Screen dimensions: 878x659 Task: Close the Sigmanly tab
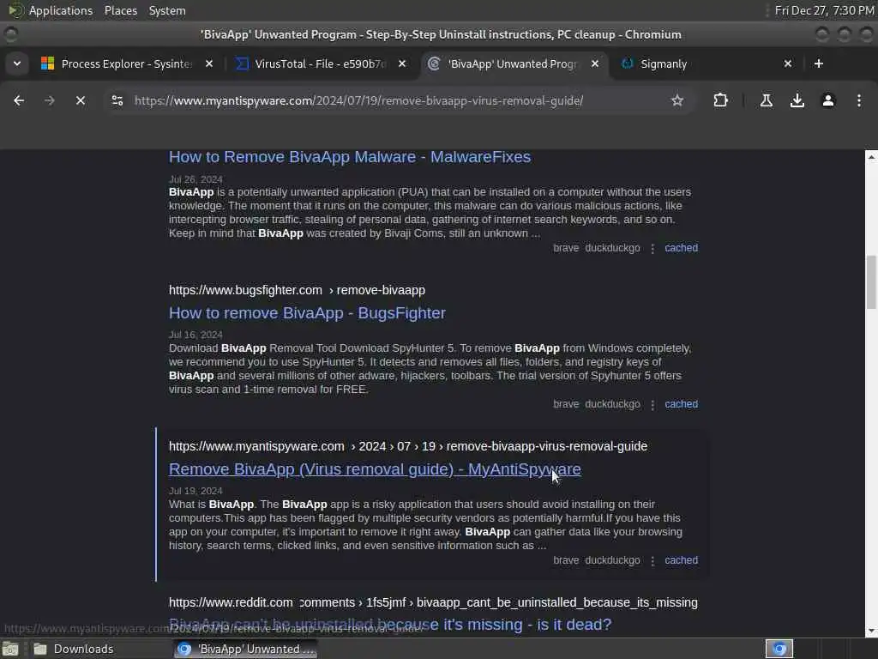[x=787, y=63]
